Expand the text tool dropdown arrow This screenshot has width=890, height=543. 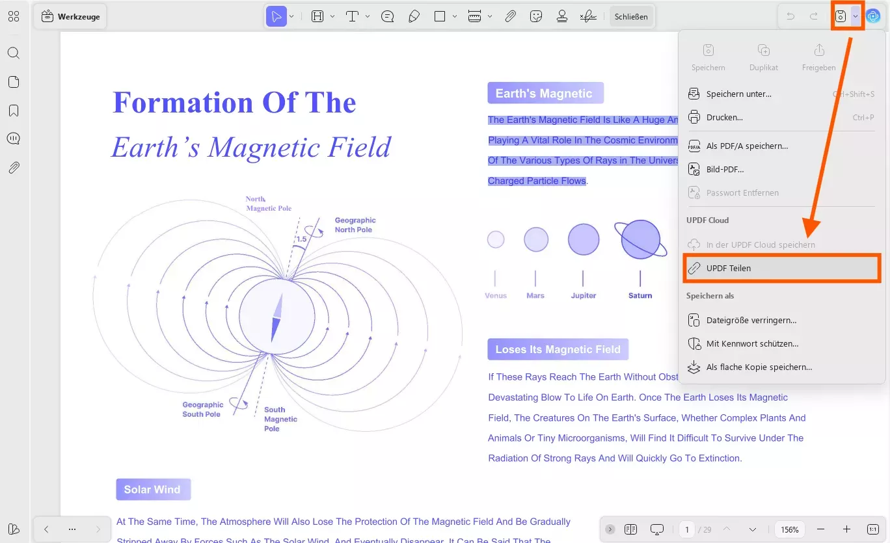tap(368, 17)
